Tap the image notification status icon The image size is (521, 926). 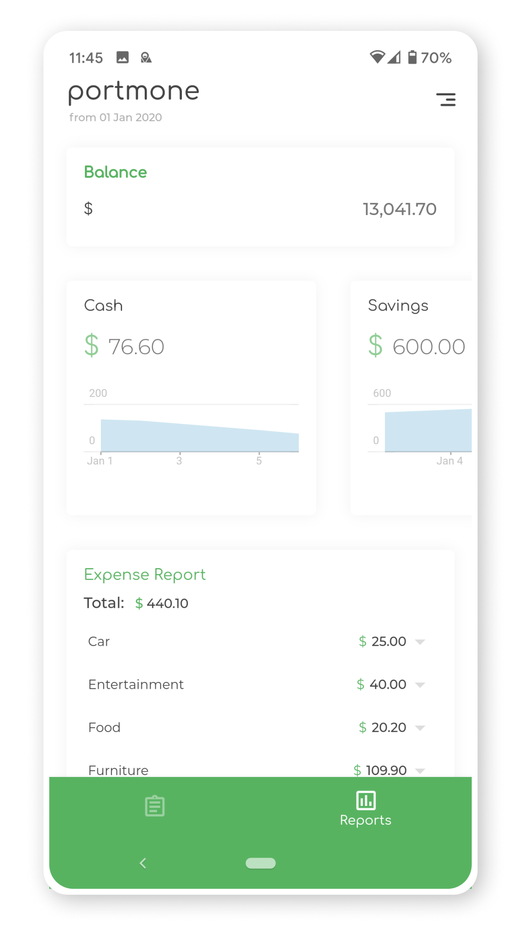[x=123, y=58]
